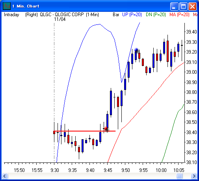Click the Intraday label
199x181 pixels.
tap(11, 15)
